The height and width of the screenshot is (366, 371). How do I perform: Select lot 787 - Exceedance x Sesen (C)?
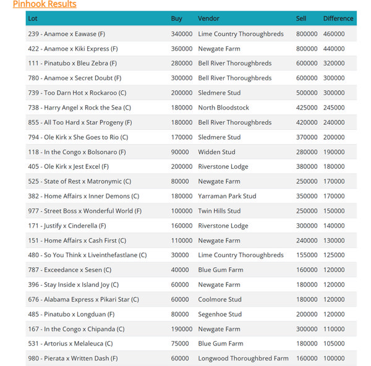click(69, 270)
